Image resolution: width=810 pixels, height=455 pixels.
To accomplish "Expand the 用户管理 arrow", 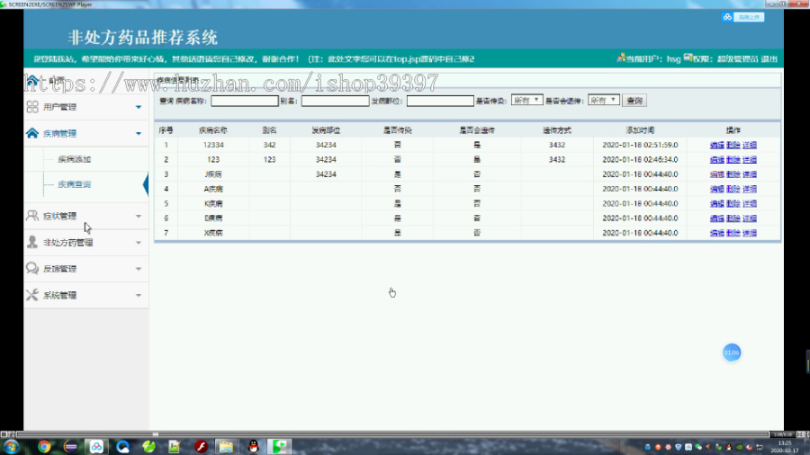I will pyautogui.click(x=139, y=107).
